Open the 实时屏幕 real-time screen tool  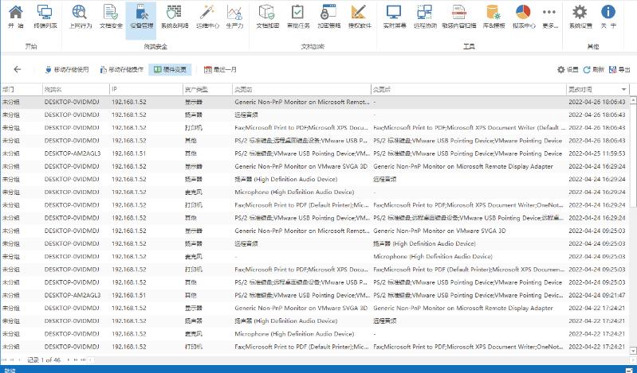pos(393,16)
